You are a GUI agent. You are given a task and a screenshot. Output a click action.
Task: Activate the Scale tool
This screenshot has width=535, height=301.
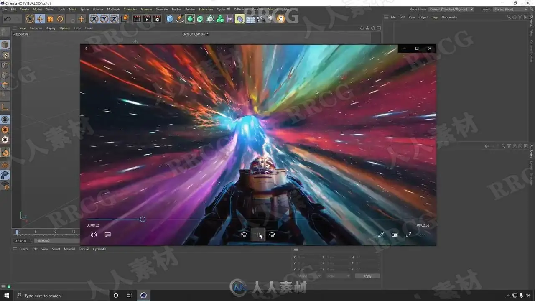click(x=50, y=19)
